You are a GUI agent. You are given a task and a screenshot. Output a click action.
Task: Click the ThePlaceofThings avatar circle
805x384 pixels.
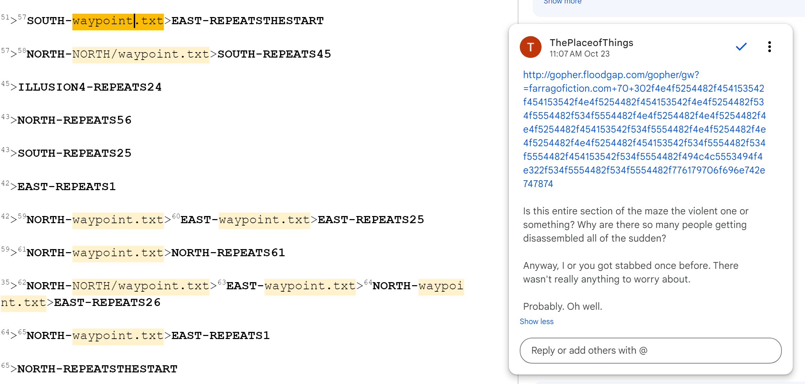(x=530, y=47)
